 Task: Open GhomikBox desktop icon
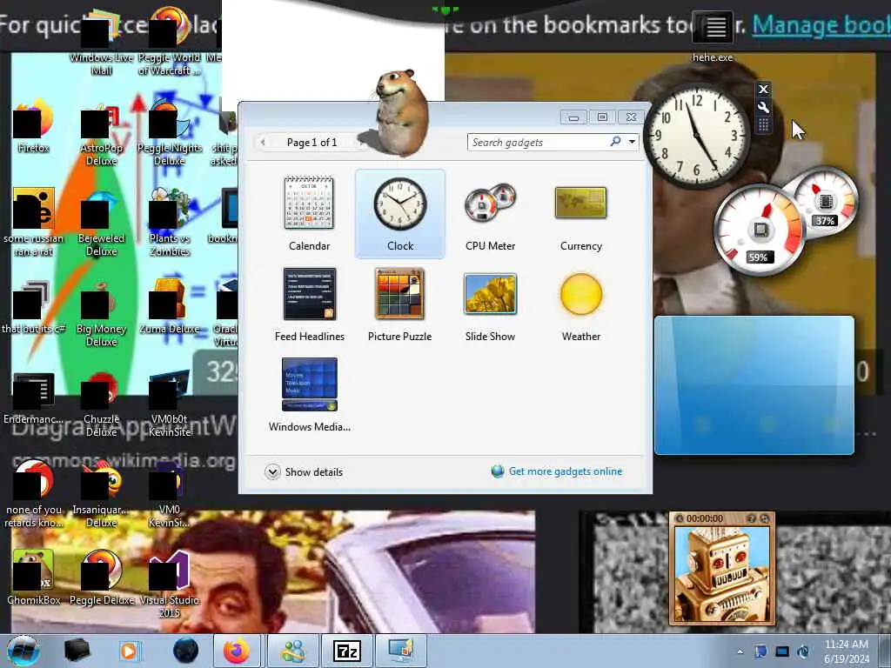(33, 579)
